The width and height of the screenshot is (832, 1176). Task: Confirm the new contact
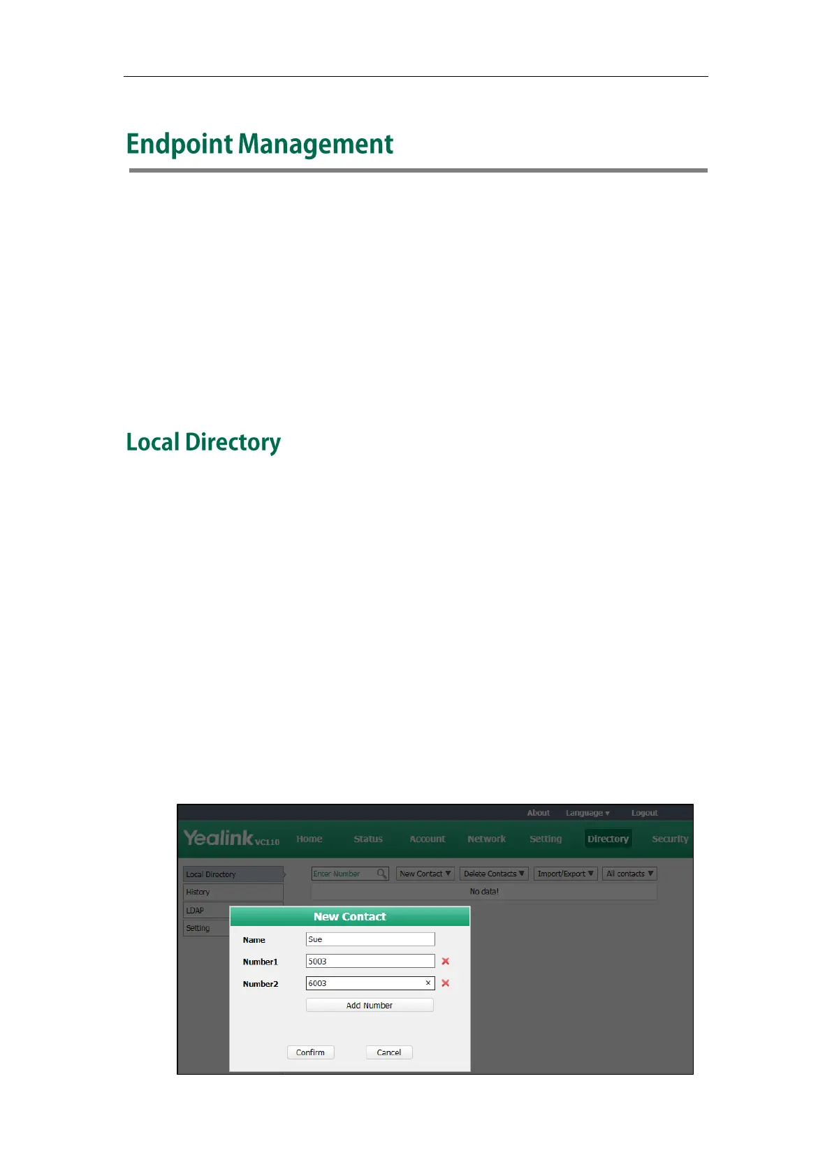[x=310, y=1052]
